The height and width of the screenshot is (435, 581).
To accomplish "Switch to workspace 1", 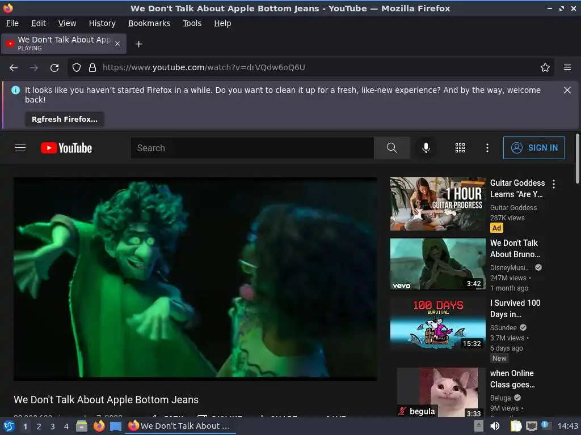I will [25, 427].
